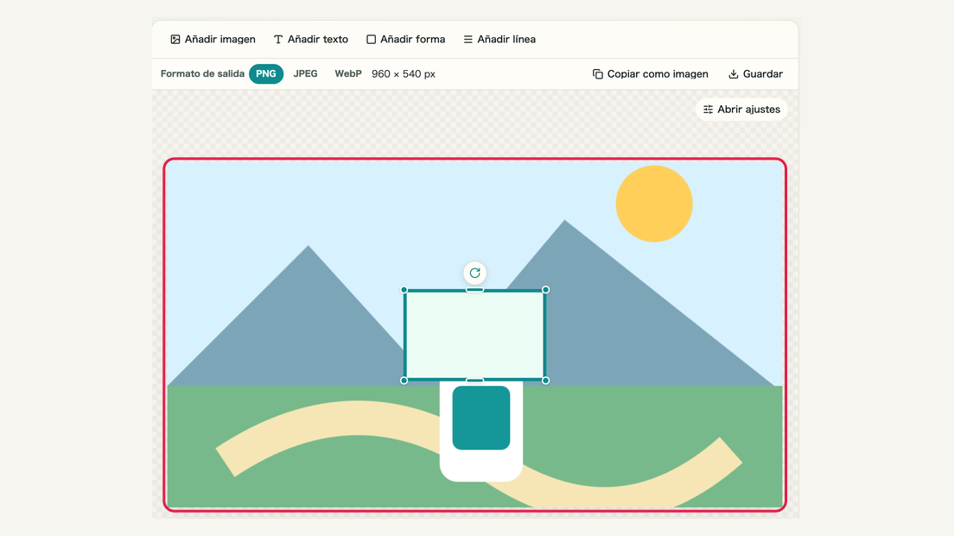The width and height of the screenshot is (954, 536).
Task: Click the Guardar button
Action: click(x=755, y=74)
